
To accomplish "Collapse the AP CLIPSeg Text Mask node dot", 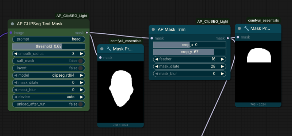I will [13, 24].
